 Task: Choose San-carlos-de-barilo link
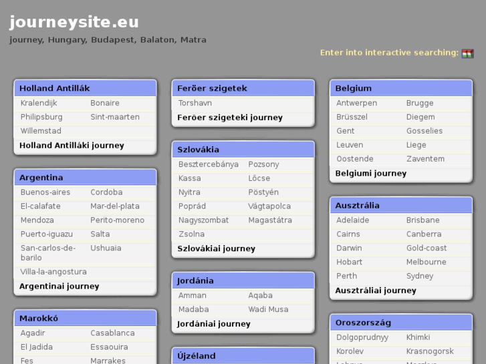click(x=48, y=252)
